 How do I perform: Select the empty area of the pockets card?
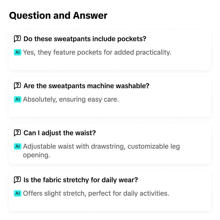point(110,63)
